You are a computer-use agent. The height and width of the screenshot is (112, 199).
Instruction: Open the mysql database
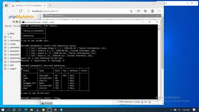pos(13,44)
